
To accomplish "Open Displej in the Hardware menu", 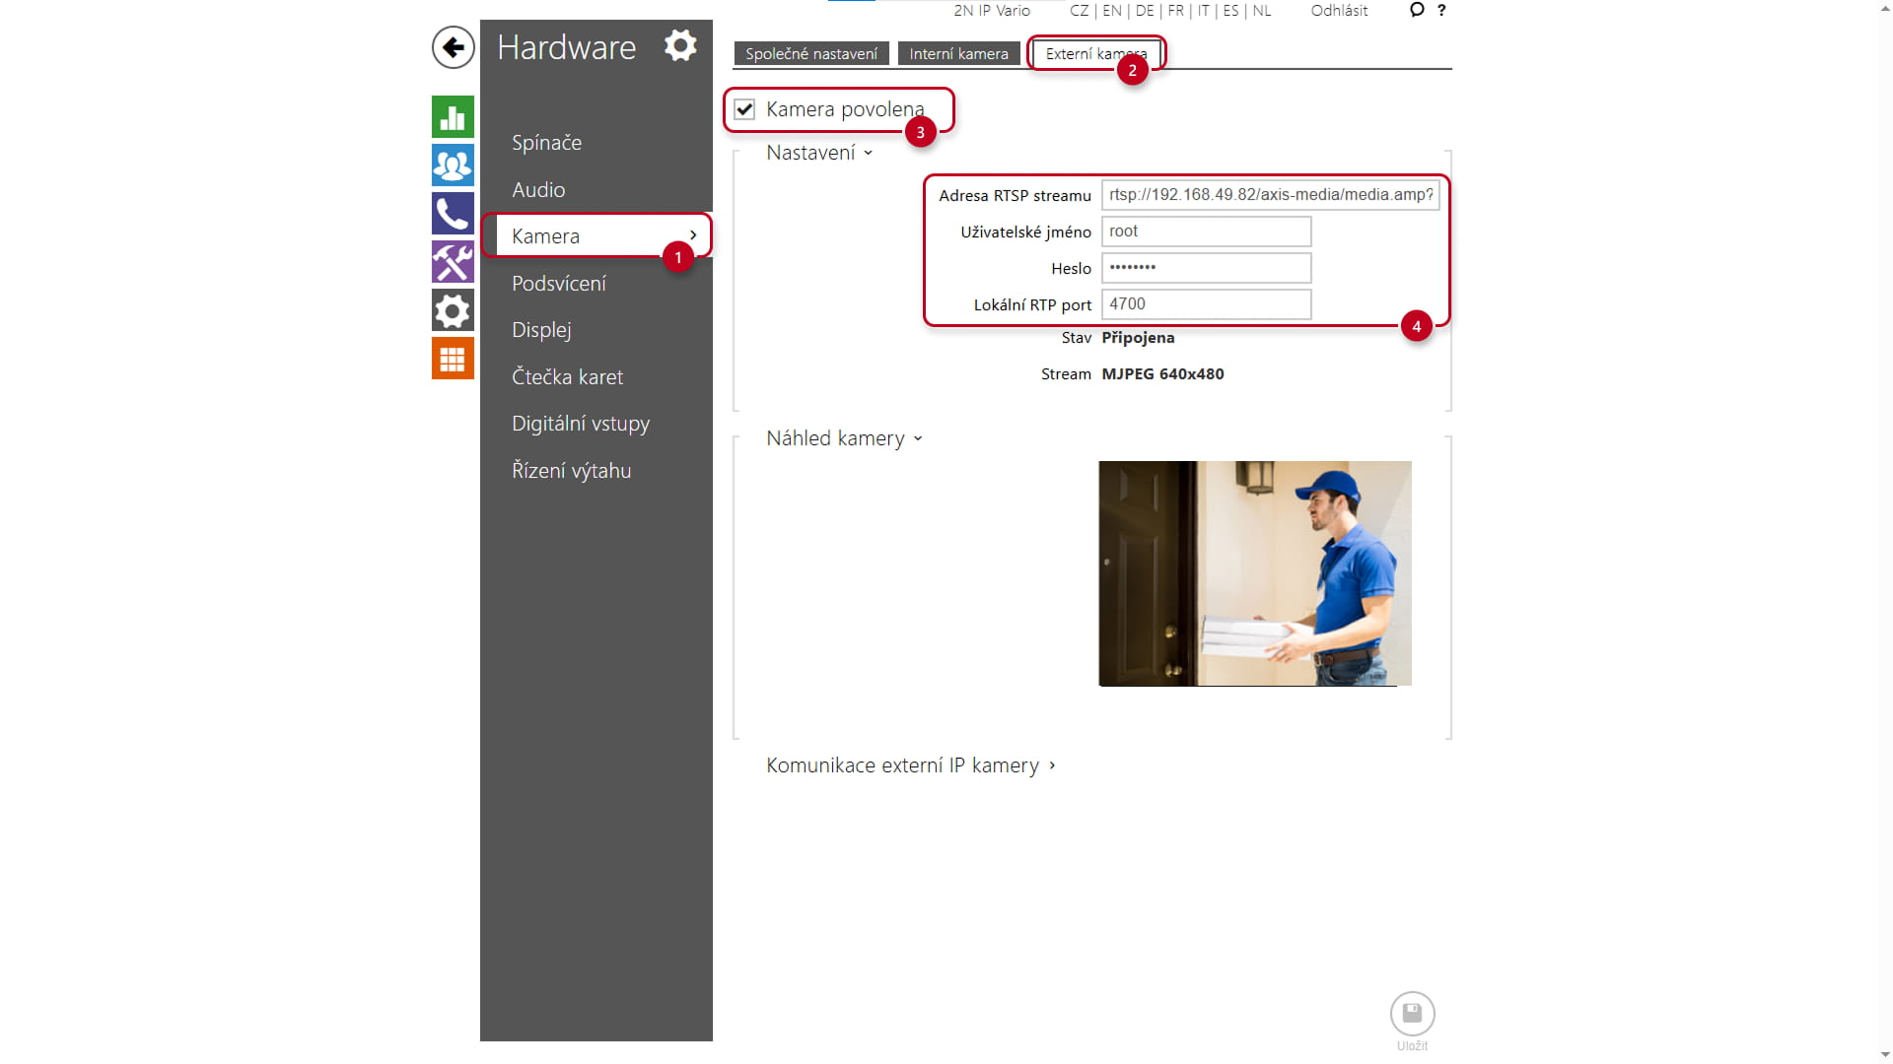I will pyautogui.click(x=541, y=330).
